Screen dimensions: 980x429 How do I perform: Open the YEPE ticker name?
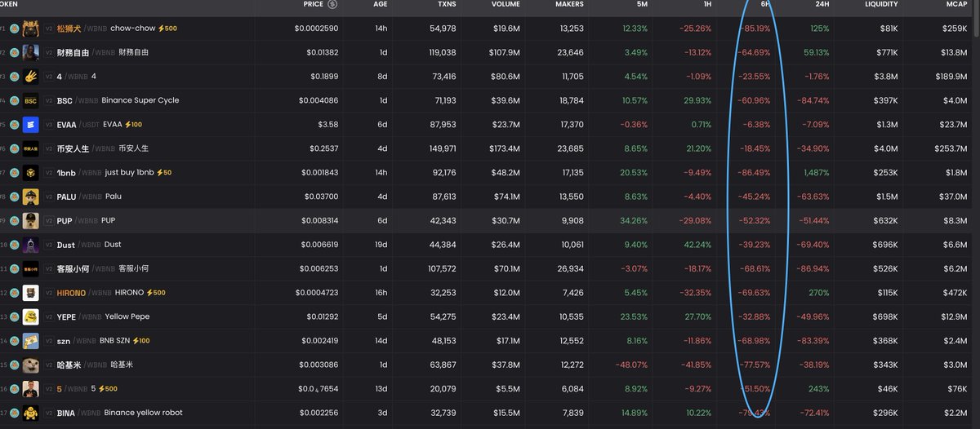[x=66, y=316]
